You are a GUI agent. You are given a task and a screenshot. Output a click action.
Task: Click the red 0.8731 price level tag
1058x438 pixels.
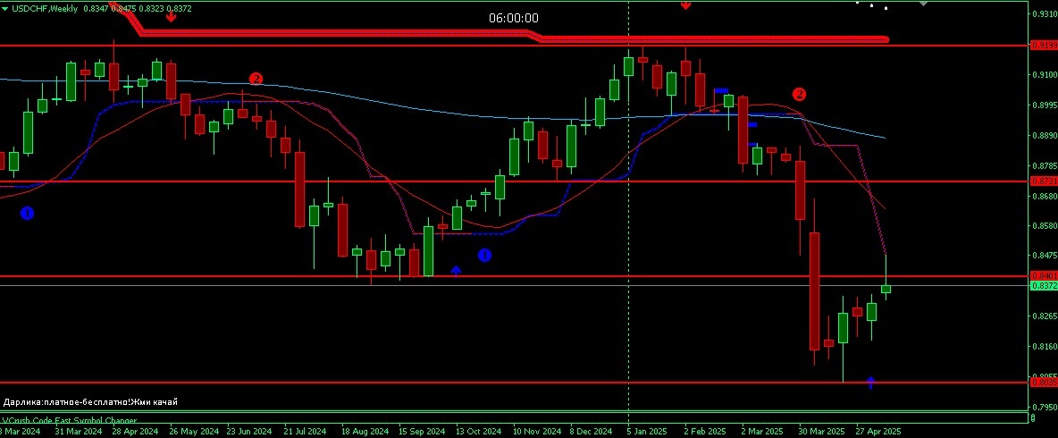(x=1043, y=181)
